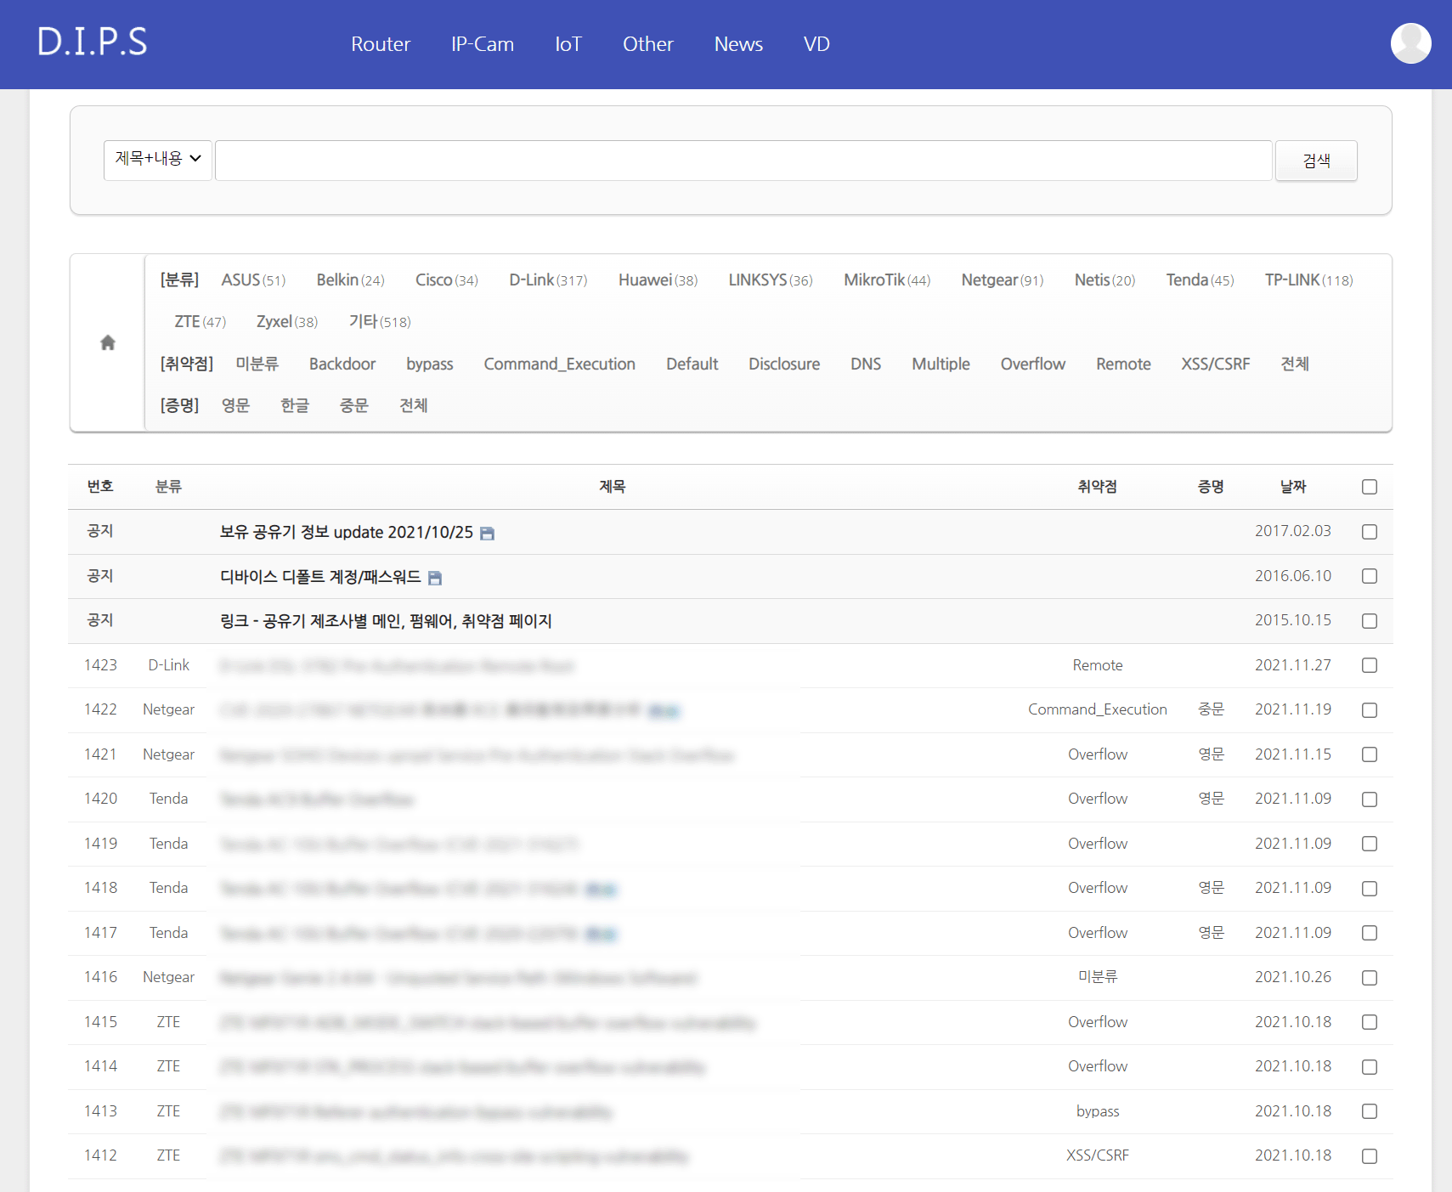Click the D.I.P.S logo

click(92, 42)
